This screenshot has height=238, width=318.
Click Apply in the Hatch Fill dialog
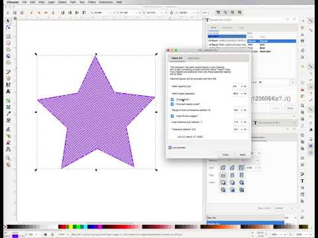pos(242,155)
